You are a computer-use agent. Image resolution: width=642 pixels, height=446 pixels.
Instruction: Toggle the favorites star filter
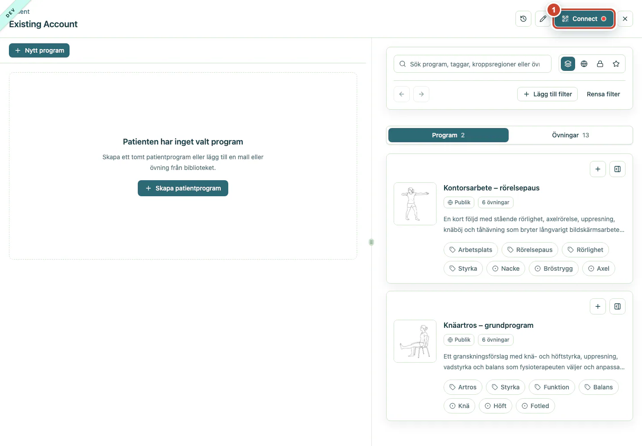coord(616,64)
